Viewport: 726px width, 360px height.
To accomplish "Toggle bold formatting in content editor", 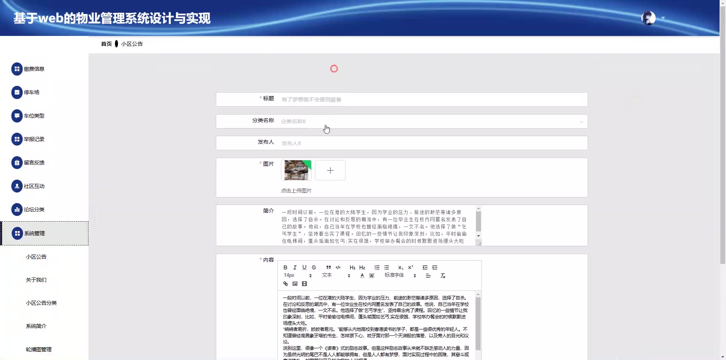I will point(285,267).
